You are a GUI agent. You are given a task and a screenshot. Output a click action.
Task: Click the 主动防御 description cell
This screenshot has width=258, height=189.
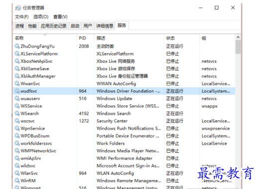(105, 46)
